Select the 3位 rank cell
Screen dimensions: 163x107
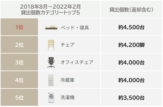(x=19, y=62)
